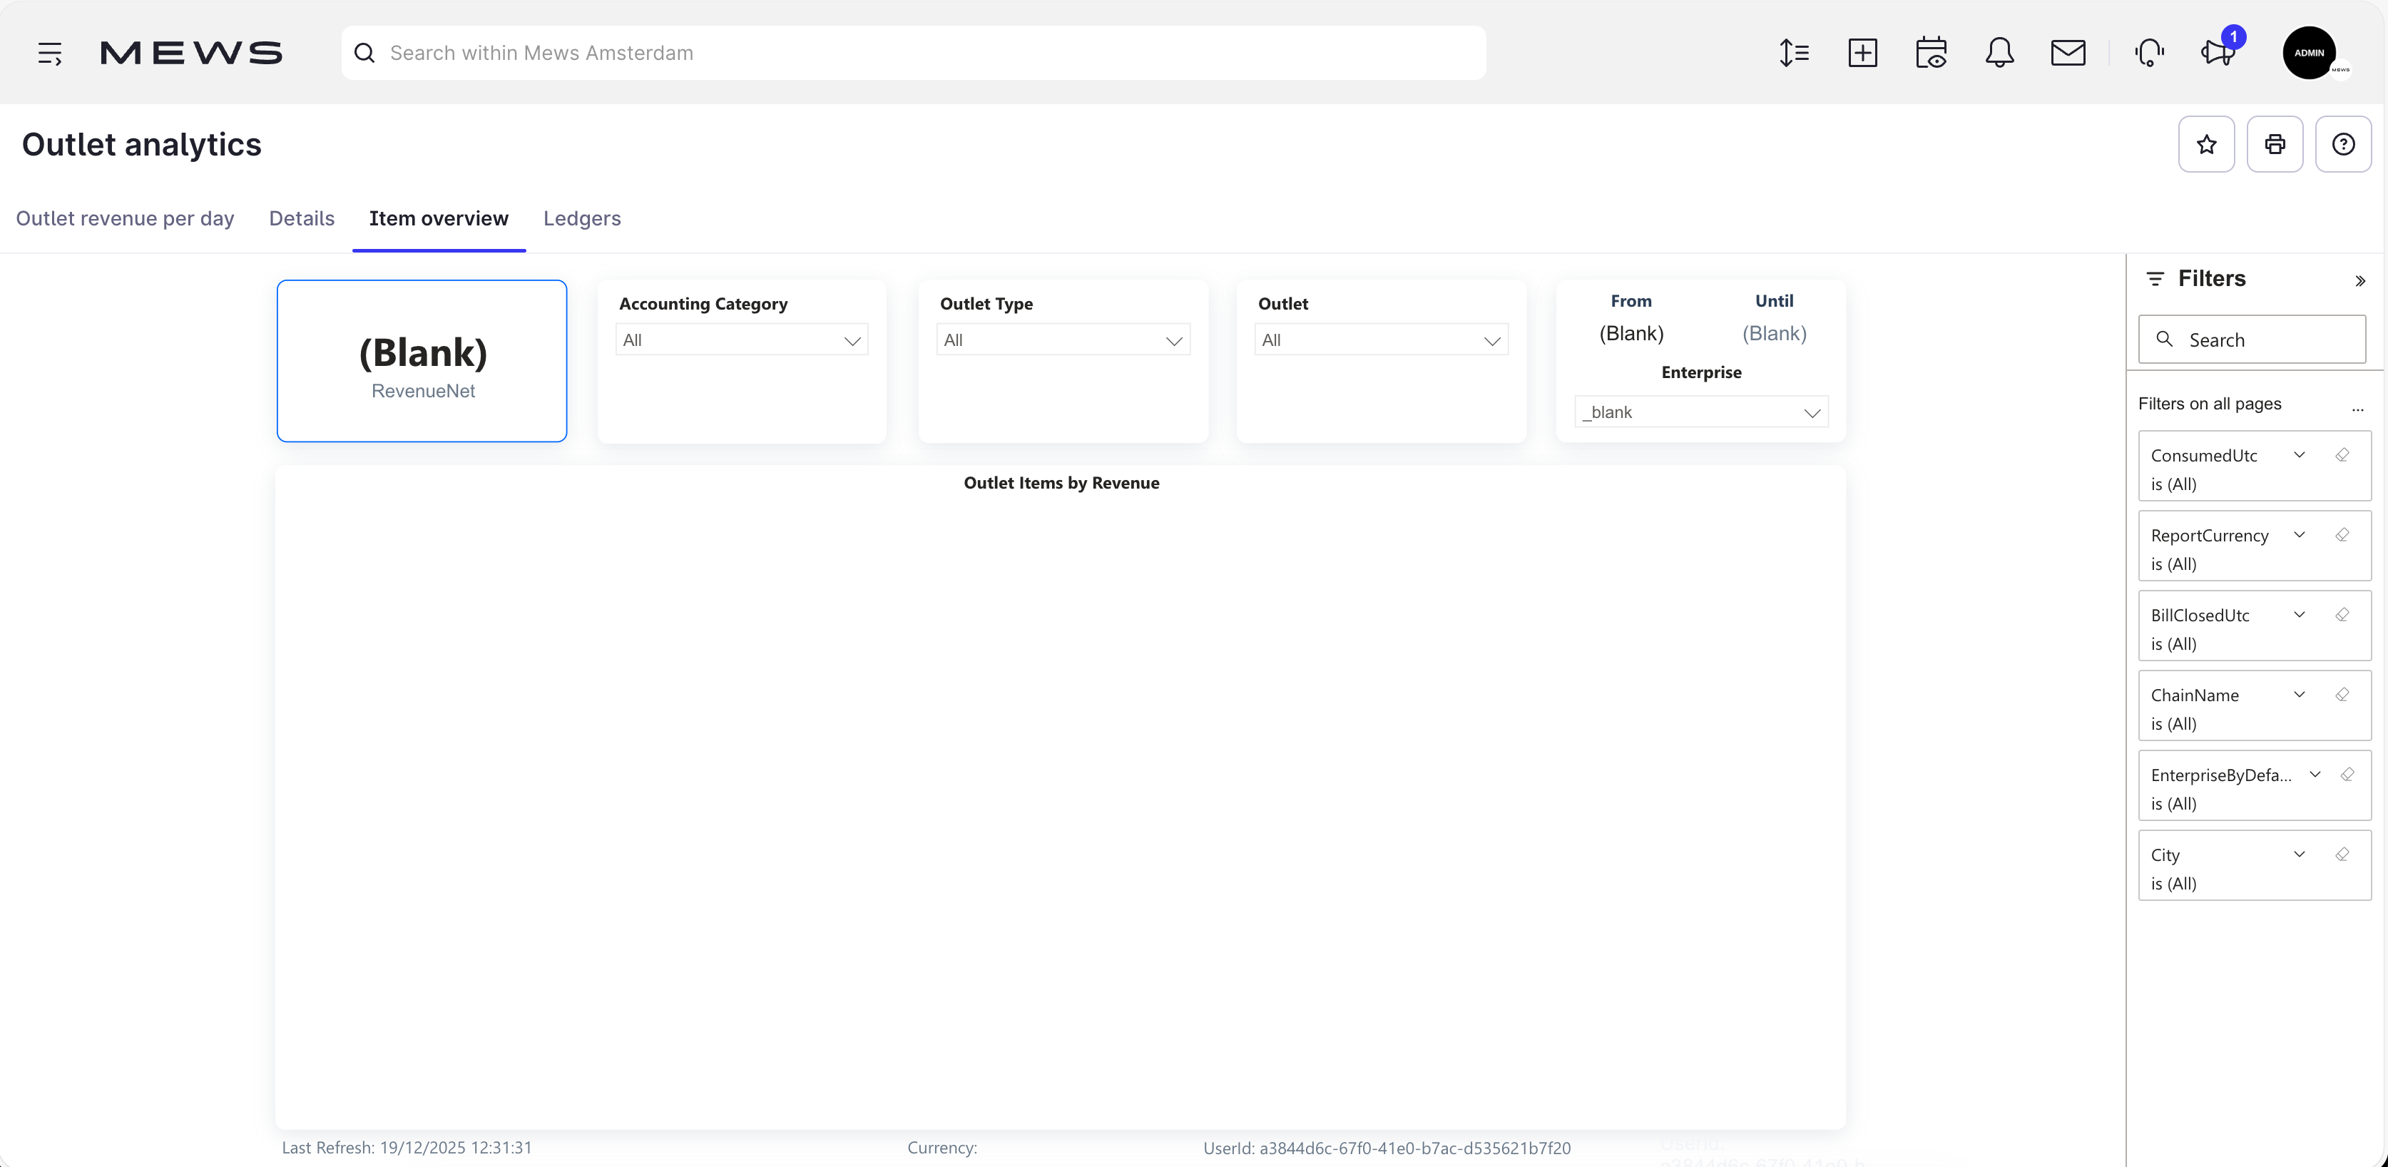Click the headset support icon
This screenshot has height=1167, width=2388.
(2149, 53)
